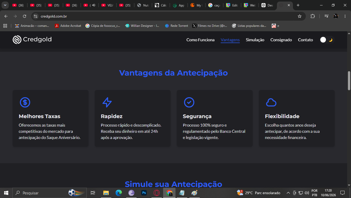The width and height of the screenshot is (351, 198).
Task: Click the dollar icon above Melhores Taxas
Action: [x=25, y=102]
